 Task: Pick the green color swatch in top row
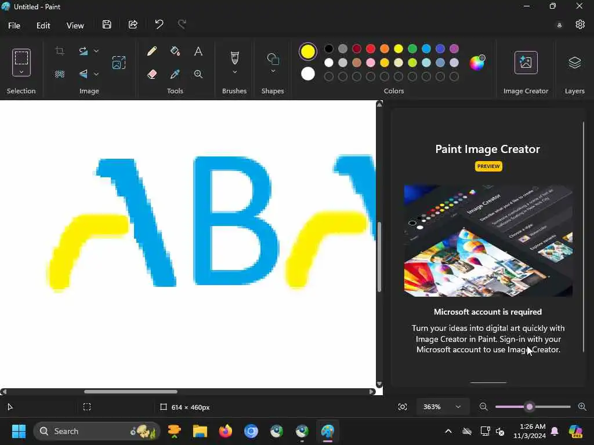412,49
